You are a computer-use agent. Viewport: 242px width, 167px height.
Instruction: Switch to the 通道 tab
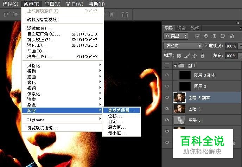pyautogui.click(x=181, y=28)
